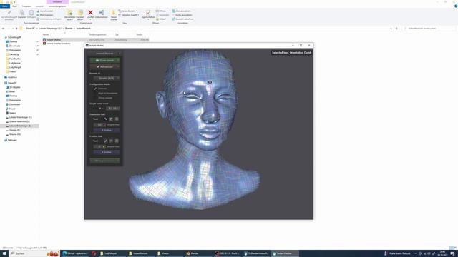Click Auswahl umkehren in ribbon
The height and width of the screenshot is (257, 458).
[183, 19]
